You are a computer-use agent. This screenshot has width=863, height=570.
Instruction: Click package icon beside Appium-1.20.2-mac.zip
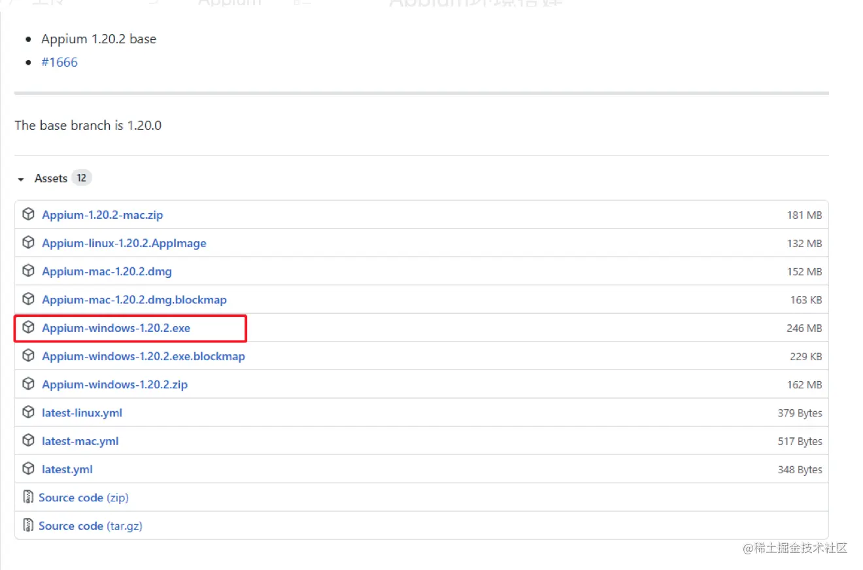tap(28, 214)
